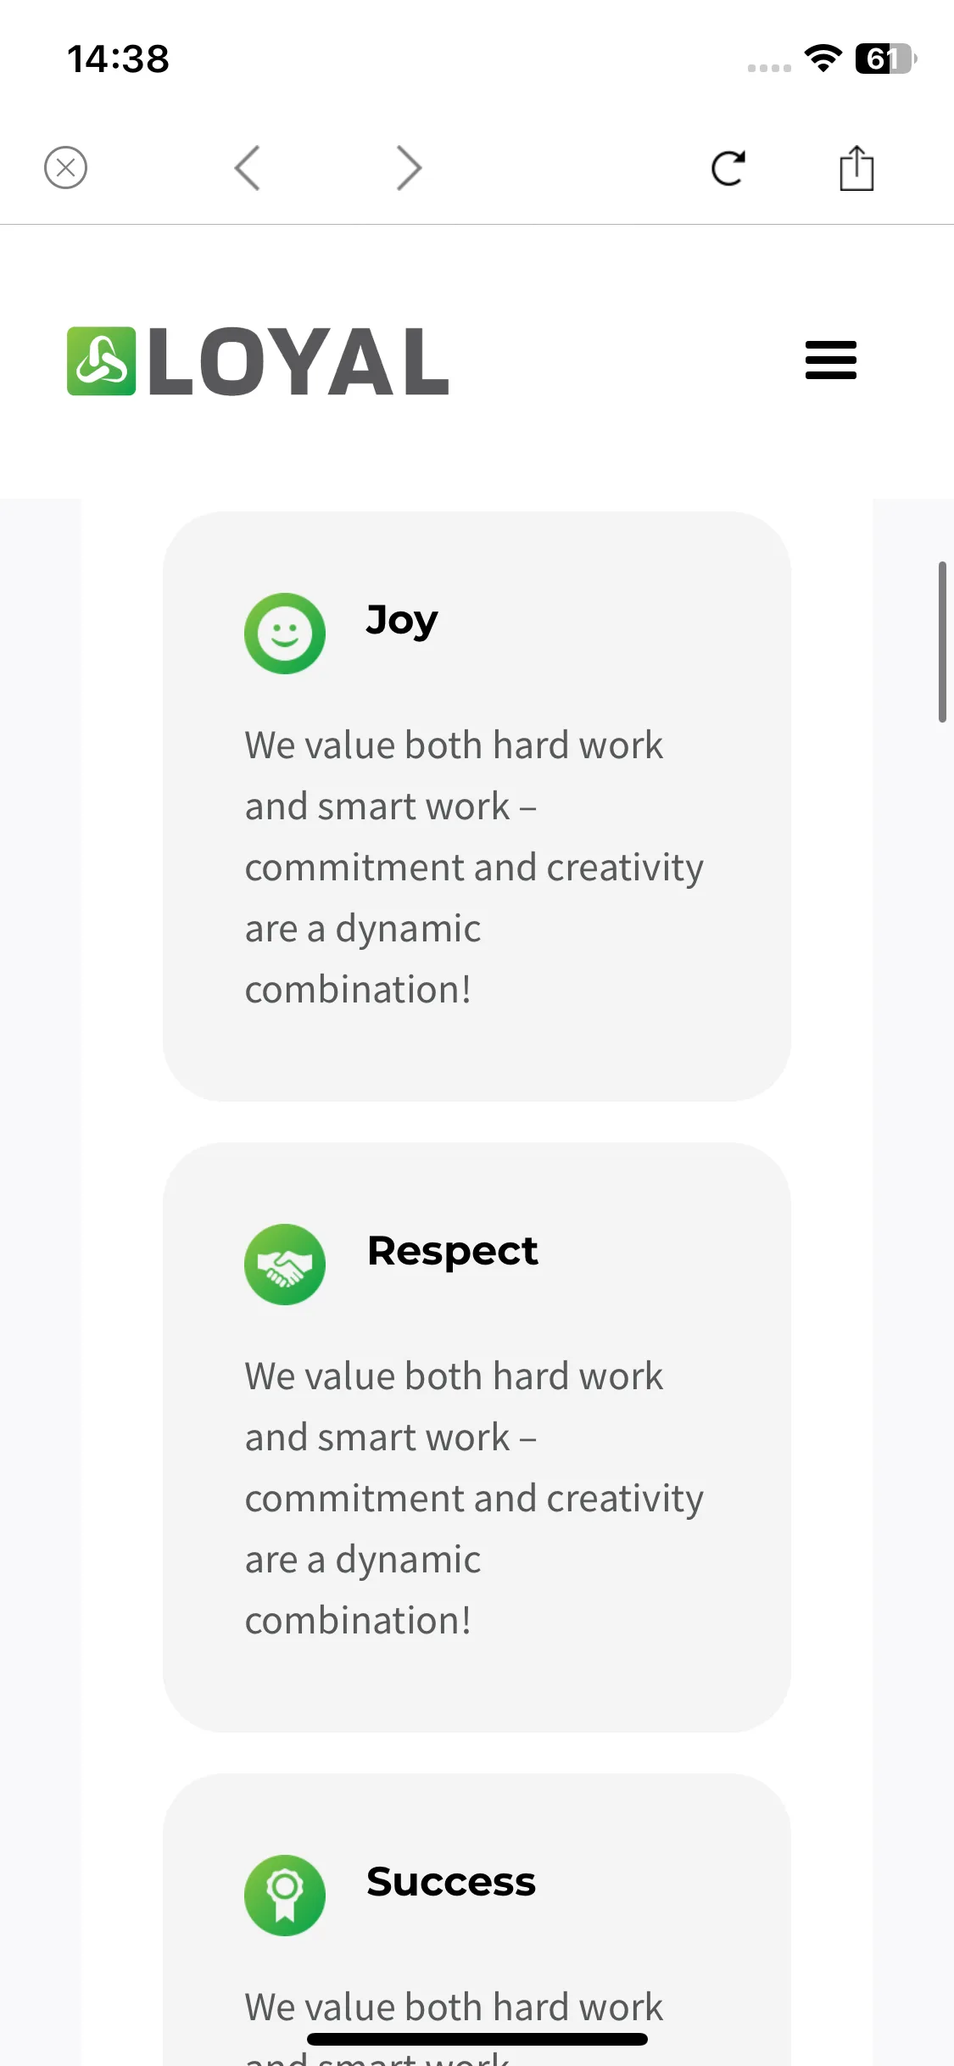Select the Respect heading
Viewport: 954px width, 2066px height.
tap(453, 1252)
